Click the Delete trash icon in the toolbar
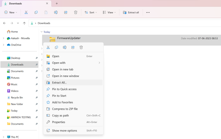 pos(76,12)
